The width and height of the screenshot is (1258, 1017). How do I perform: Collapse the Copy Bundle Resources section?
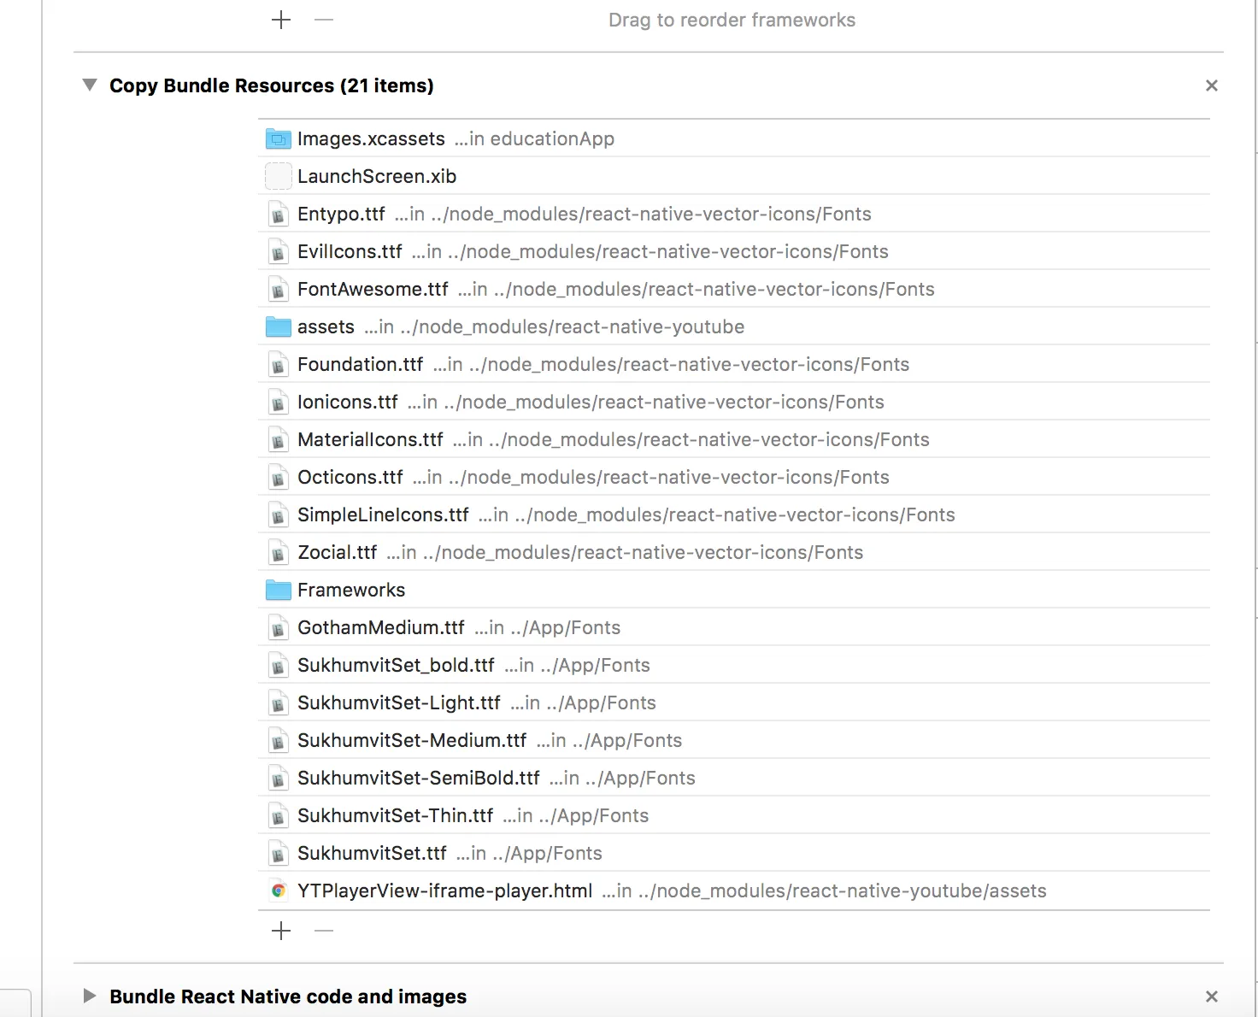tap(90, 85)
